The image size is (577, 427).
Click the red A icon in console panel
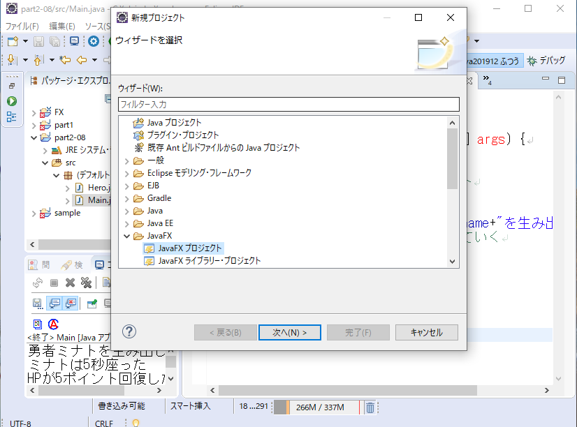pyautogui.click(x=53, y=324)
